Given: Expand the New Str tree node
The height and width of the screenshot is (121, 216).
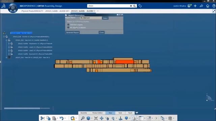Looking at the screenshot, I should [x=6, y=57].
